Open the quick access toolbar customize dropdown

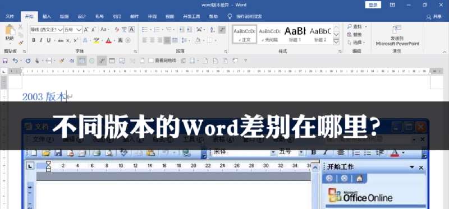[245, 61]
